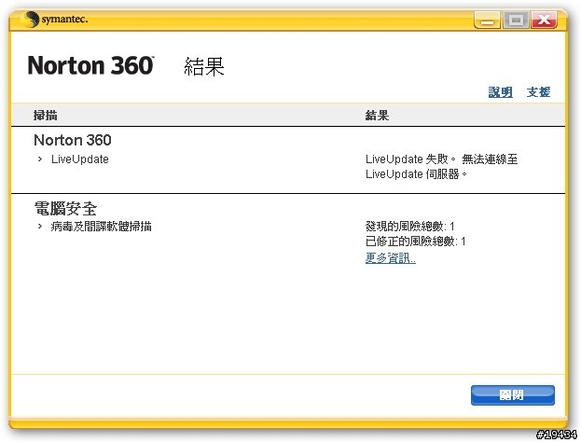This screenshot has width=581, height=442.
Task: Click the Symantec logo in title bar
Action: pos(54,19)
